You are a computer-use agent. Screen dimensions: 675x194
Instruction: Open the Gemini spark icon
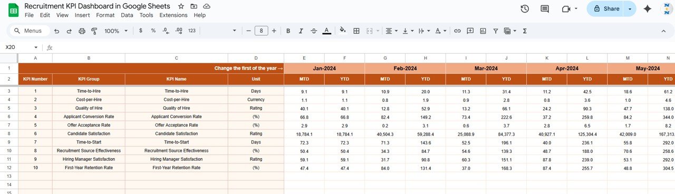pos(648,9)
